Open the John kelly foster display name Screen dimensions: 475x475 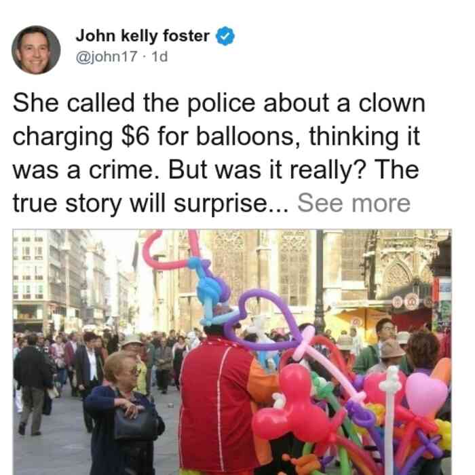click(x=142, y=36)
